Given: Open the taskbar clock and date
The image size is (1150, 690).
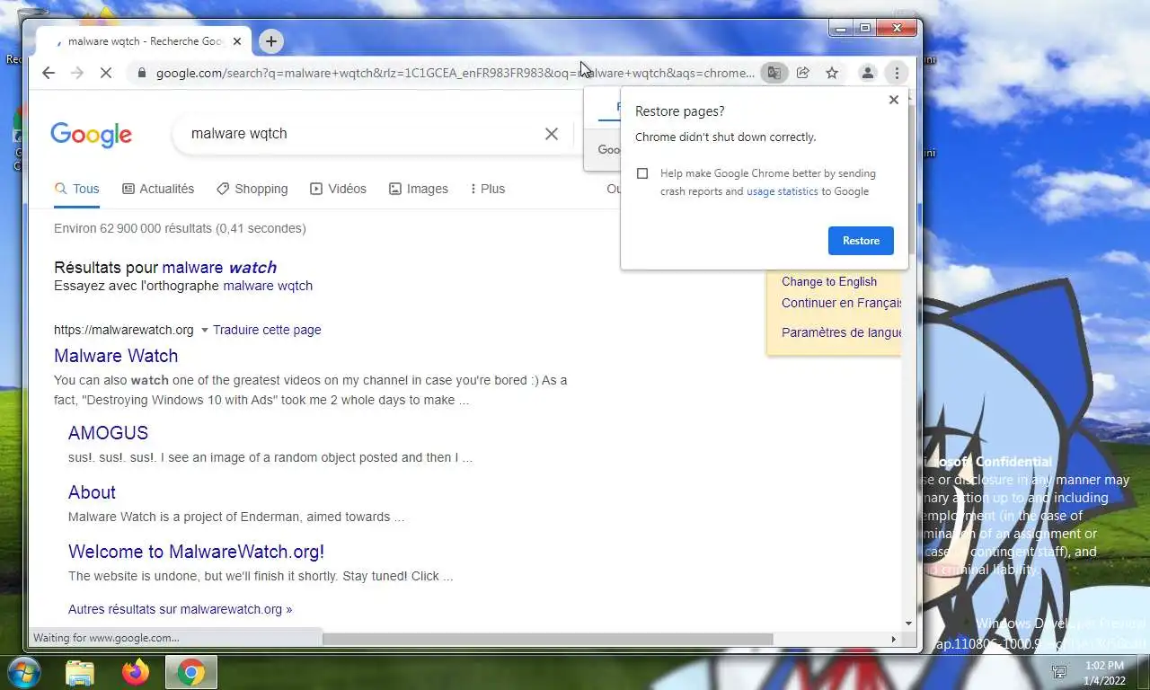Looking at the screenshot, I should (x=1104, y=672).
